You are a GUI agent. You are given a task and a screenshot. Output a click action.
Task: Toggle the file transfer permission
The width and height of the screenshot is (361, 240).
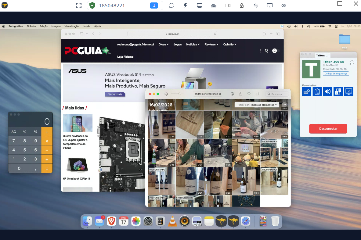pyautogui.click(x=338, y=91)
